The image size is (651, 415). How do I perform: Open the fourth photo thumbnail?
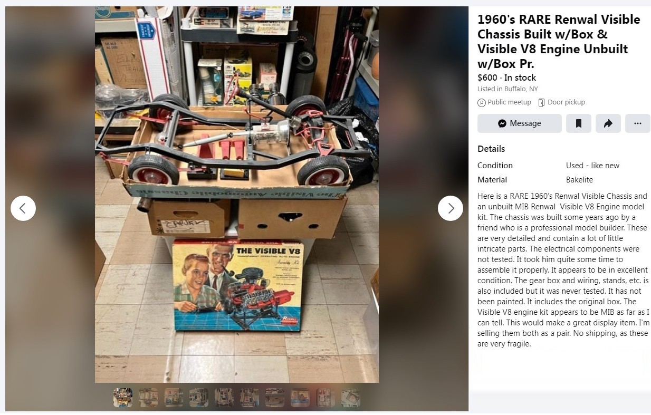[x=199, y=398]
